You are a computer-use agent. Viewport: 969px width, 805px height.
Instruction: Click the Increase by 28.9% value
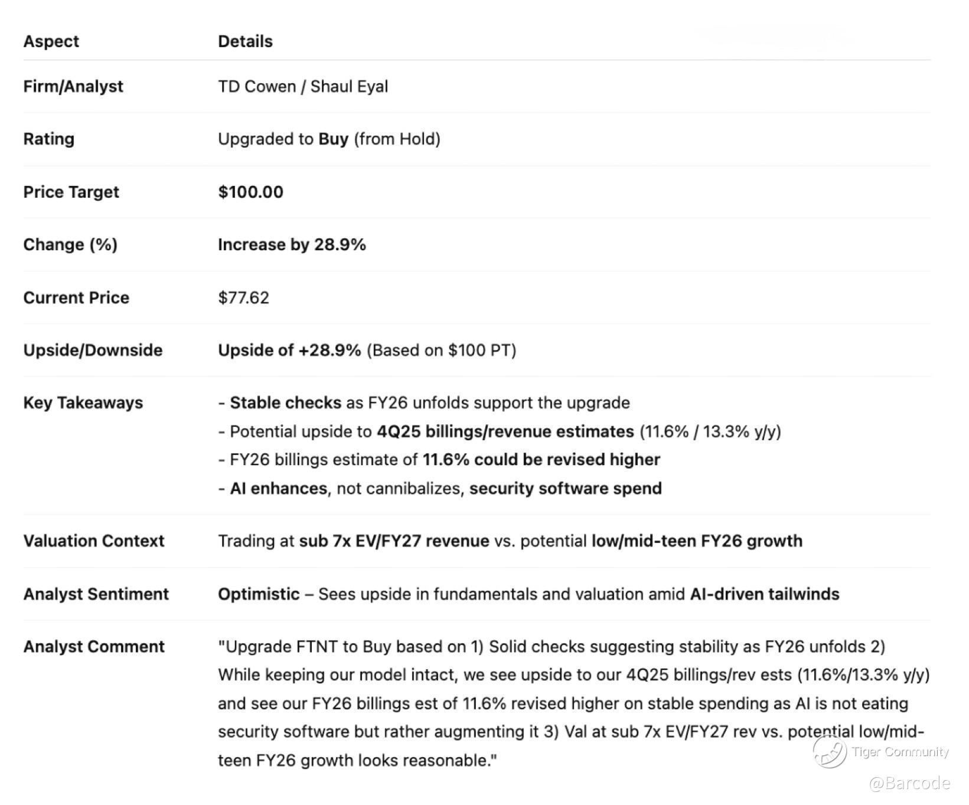pos(292,245)
